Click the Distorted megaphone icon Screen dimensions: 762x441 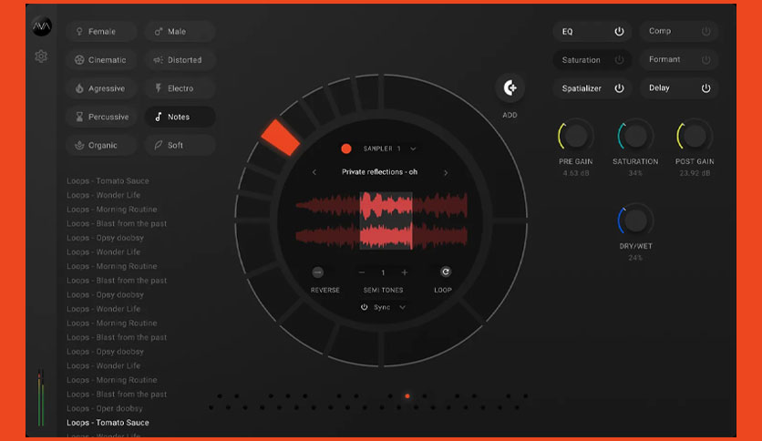[x=159, y=60]
